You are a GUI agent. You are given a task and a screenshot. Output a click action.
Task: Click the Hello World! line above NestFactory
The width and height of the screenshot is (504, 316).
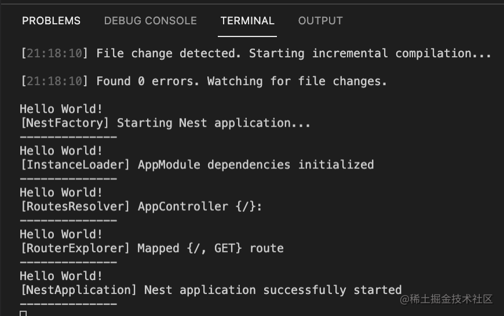(61, 109)
